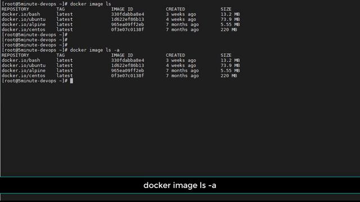Click the final shell prompt beside the cursor
The height and width of the screenshot is (202, 360).
(34, 81)
